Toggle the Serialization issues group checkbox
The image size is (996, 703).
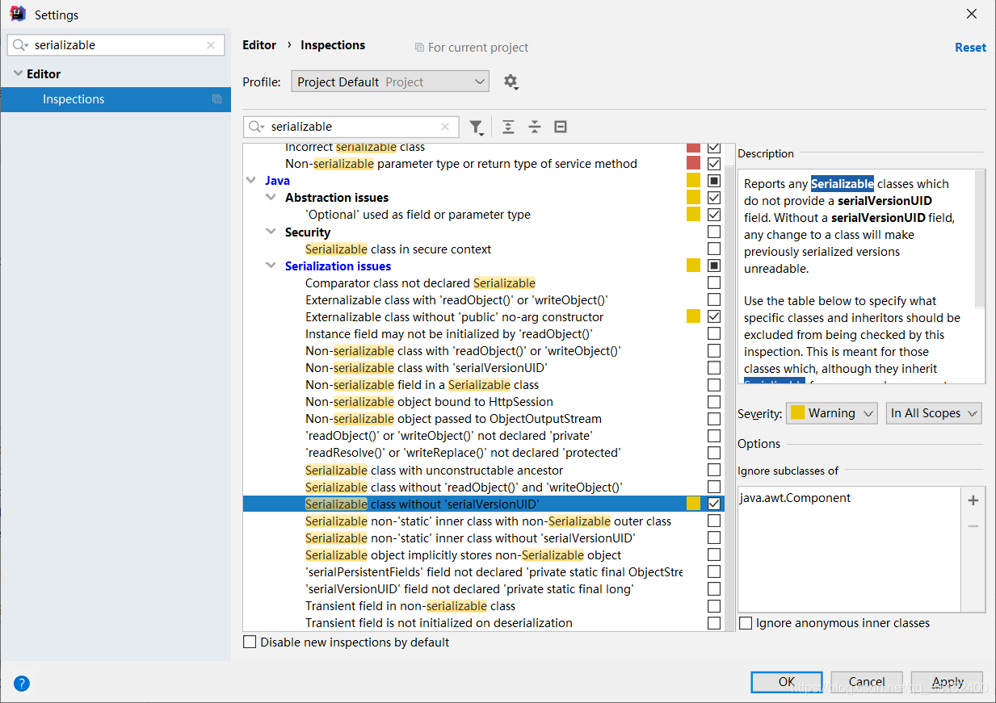[714, 266]
